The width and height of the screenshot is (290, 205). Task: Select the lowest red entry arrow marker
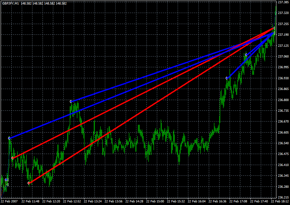tap(29, 183)
